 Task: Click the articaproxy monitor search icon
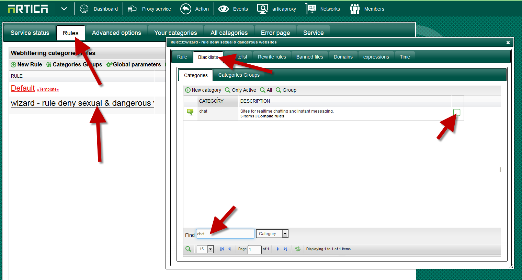coord(263,9)
